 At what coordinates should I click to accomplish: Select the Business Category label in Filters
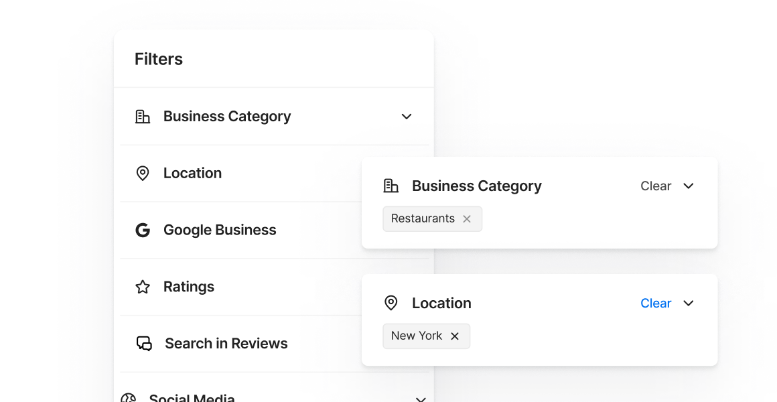click(x=227, y=117)
